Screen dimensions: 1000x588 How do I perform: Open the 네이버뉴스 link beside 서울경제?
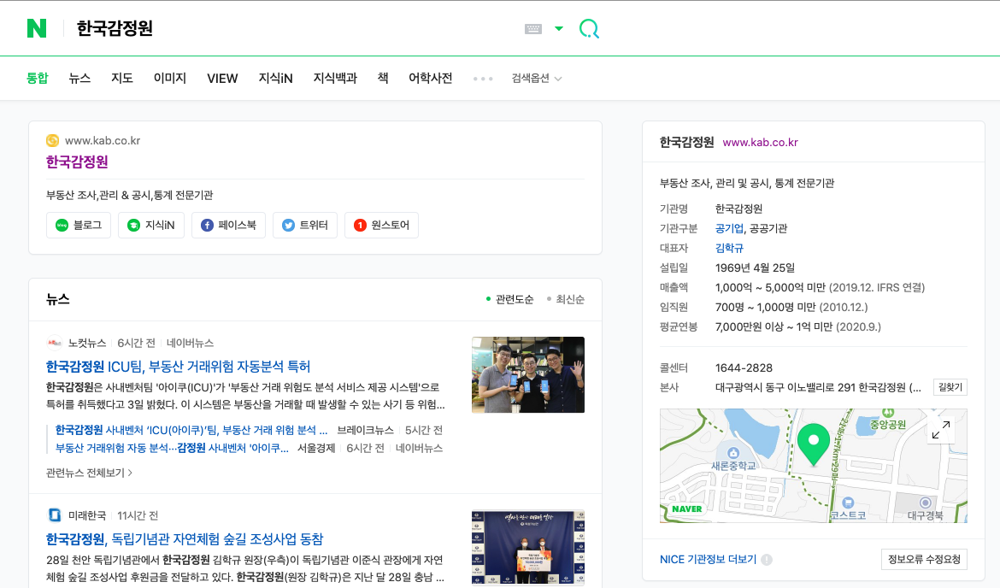tap(419, 448)
